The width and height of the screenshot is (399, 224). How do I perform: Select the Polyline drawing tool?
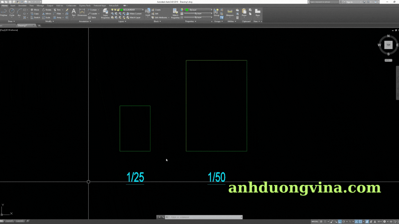coord(4,12)
